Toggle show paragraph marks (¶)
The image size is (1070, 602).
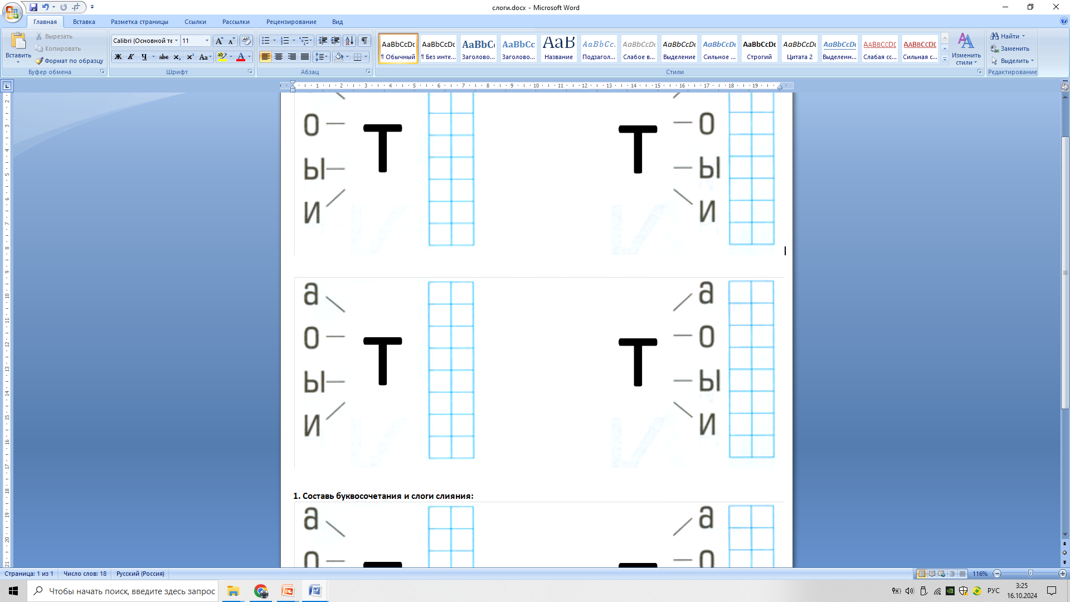coord(364,41)
